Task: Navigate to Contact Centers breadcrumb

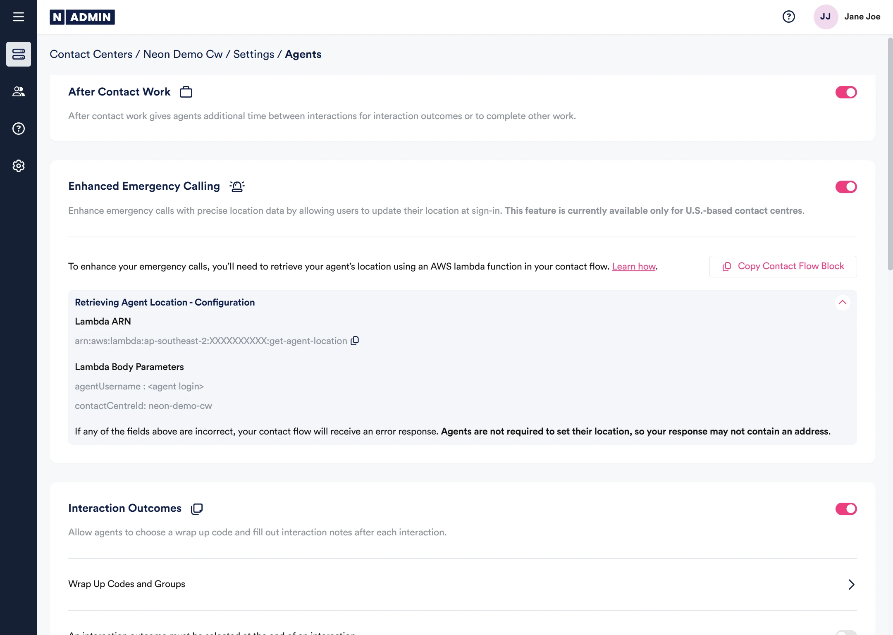Action: coord(91,54)
